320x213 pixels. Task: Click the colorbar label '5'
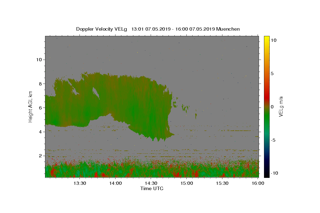pos(272,73)
